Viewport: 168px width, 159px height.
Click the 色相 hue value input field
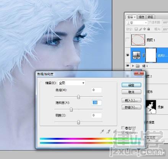(x=97, y=90)
